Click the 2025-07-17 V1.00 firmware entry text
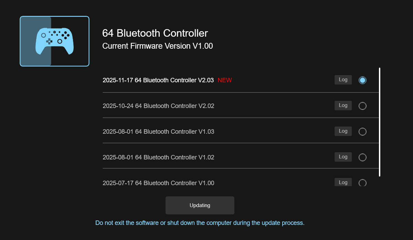The width and height of the screenshot is (413, 240). click(x=158, y=183)
